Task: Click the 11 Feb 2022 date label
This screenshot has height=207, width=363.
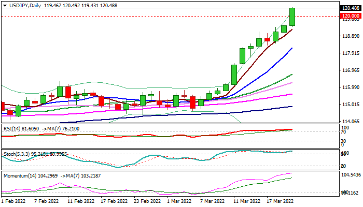Action: (80, 201)
